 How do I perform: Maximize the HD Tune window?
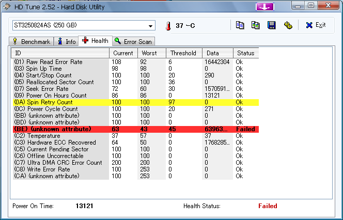click(311, 6)
